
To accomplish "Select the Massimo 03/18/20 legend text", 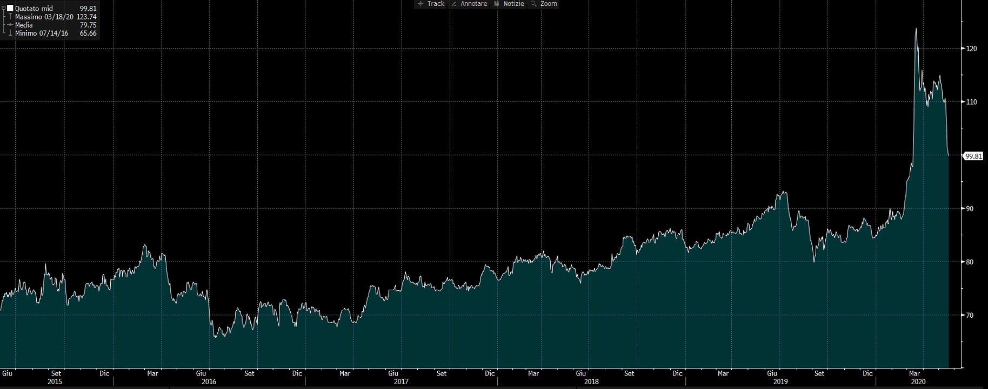I will [x=44, y=17].
